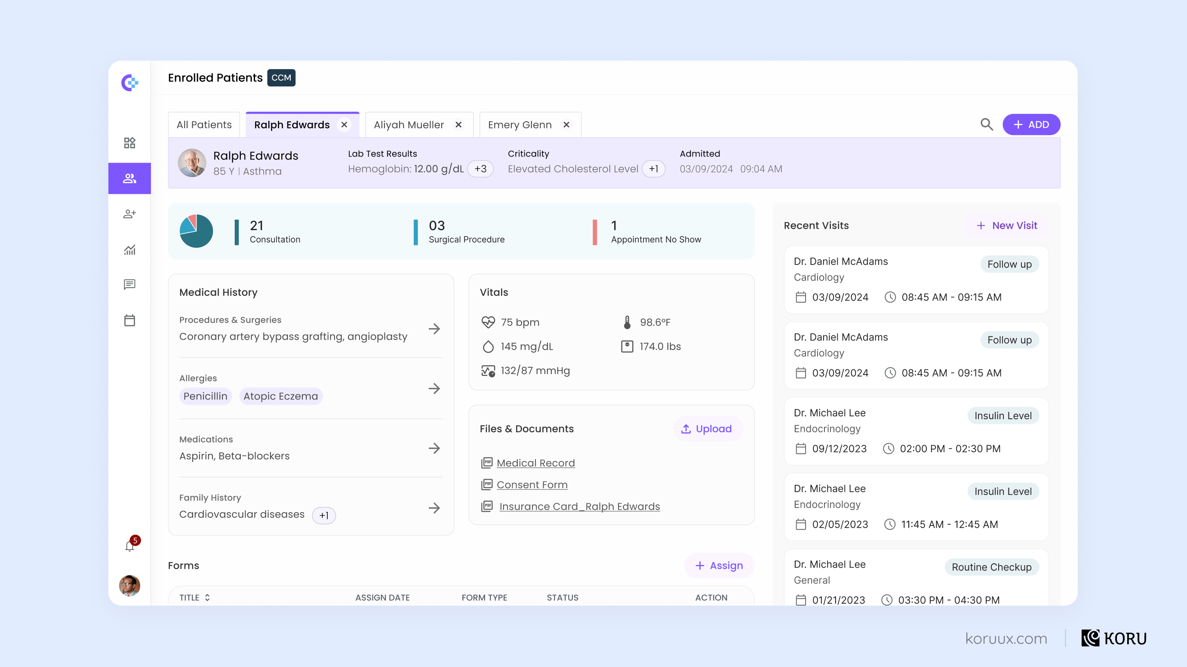The height and width of the screenshot is (667, 1187).
Task: Click the app logo at the top left
Action: click(129, 83)
